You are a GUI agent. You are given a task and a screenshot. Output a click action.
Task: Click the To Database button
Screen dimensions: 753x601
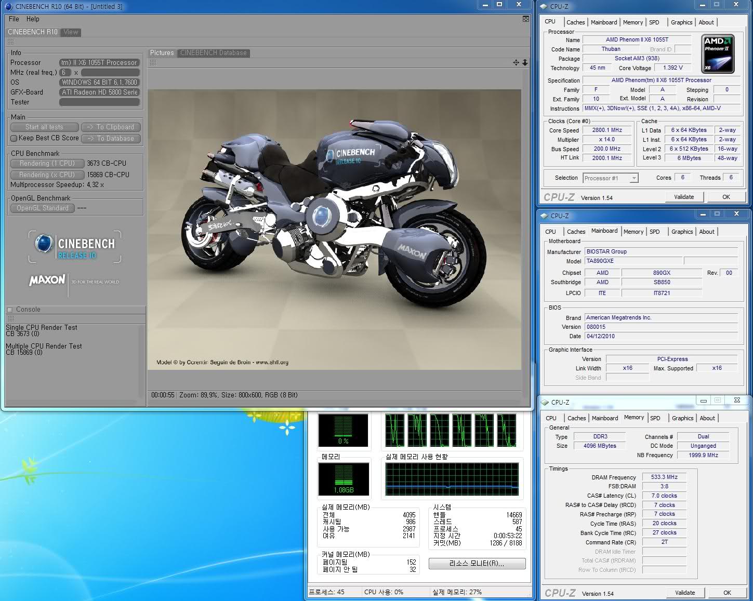pos(111,138)
